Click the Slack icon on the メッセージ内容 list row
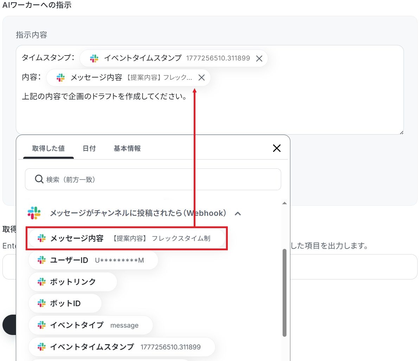The height and width of the screenshot is (361, 419). [x=41, y=238]
